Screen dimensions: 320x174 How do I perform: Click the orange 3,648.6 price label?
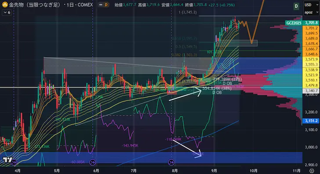pos(311,54)
